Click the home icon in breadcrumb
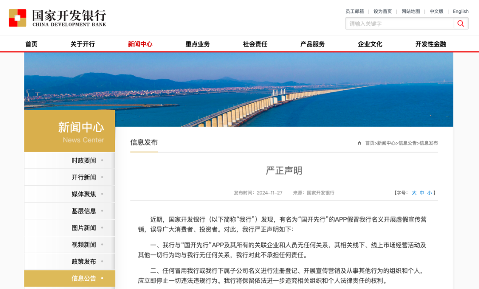Viewport: 479px width, 289px height. [x=359, y=143]
